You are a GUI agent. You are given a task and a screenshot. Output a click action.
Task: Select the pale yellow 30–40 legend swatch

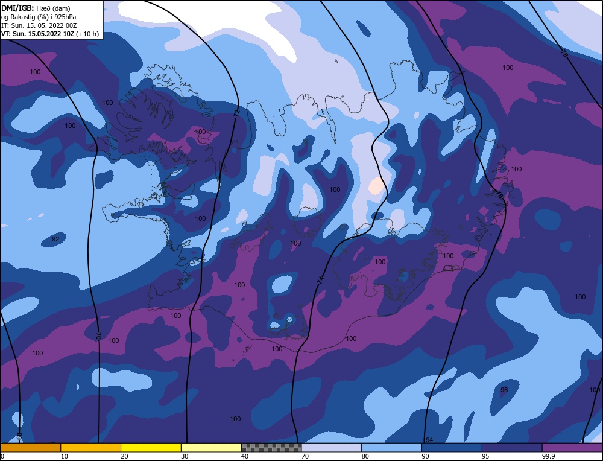point(211,448)
